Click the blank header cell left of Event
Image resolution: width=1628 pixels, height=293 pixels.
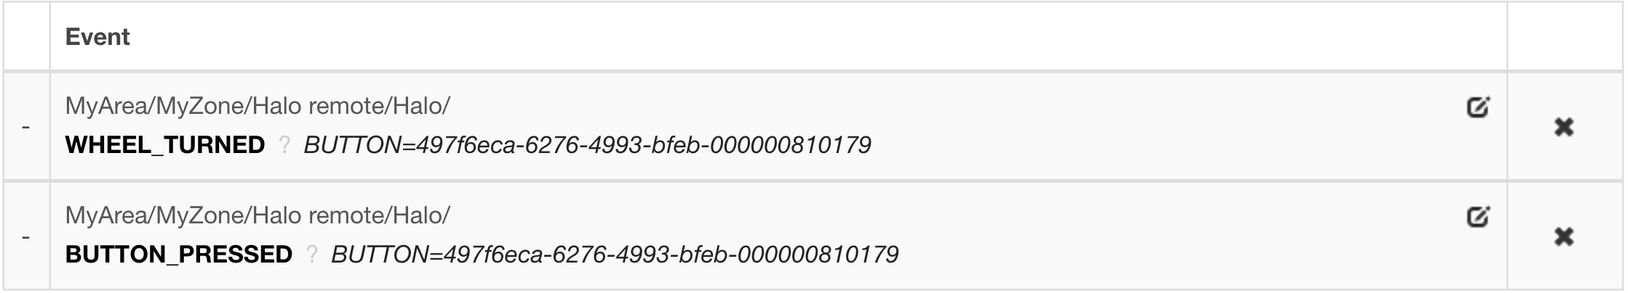[x=26, y=37]
